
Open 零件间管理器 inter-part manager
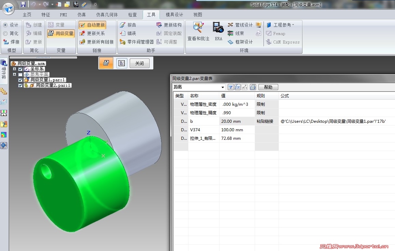(137, 42)
